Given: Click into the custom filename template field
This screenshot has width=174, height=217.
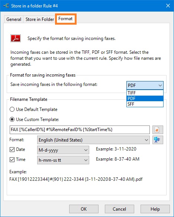Looking at the screenshot, I should coord(80,130).
